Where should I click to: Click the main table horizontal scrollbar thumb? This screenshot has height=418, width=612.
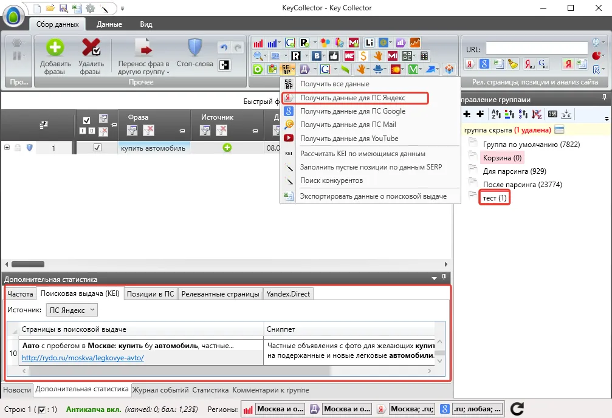click(28, 264)
